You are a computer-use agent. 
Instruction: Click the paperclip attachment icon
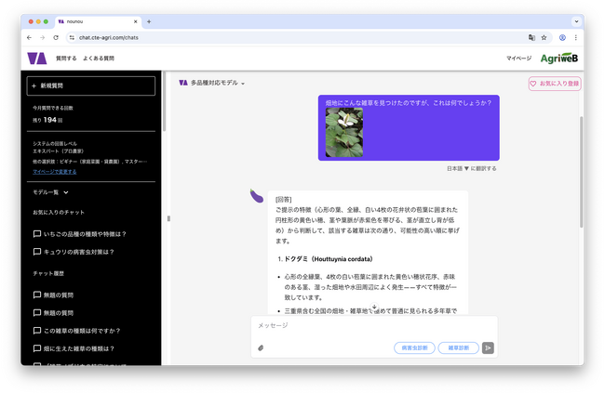click(261, 348)
